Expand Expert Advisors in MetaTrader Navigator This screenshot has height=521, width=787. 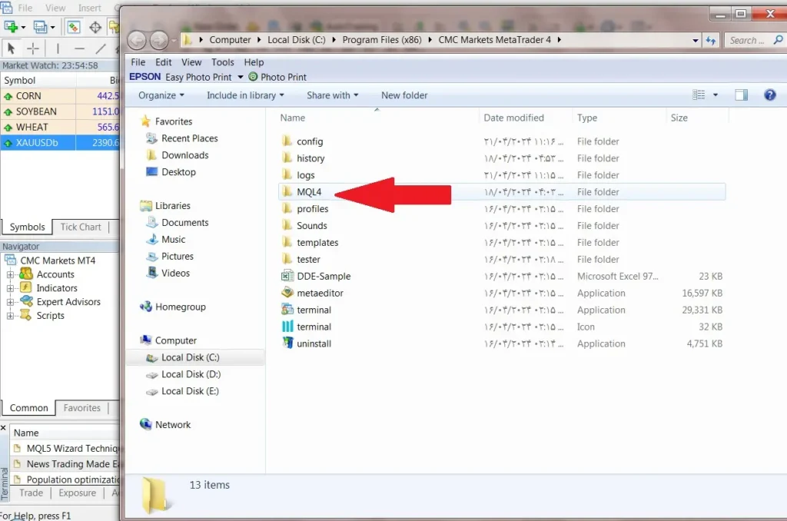(x=9, y=302)
